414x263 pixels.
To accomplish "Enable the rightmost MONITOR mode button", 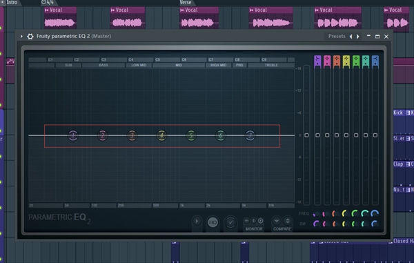I will [260, 221].
